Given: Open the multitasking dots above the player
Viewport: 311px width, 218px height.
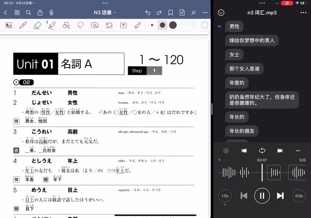Looking at the screenshot, I should pos(262,3).
